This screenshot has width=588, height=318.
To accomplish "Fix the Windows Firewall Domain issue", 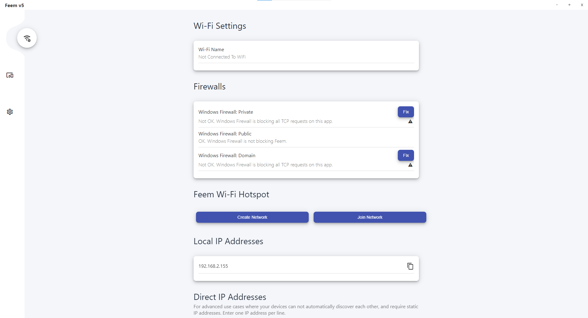I will (405, 155).
